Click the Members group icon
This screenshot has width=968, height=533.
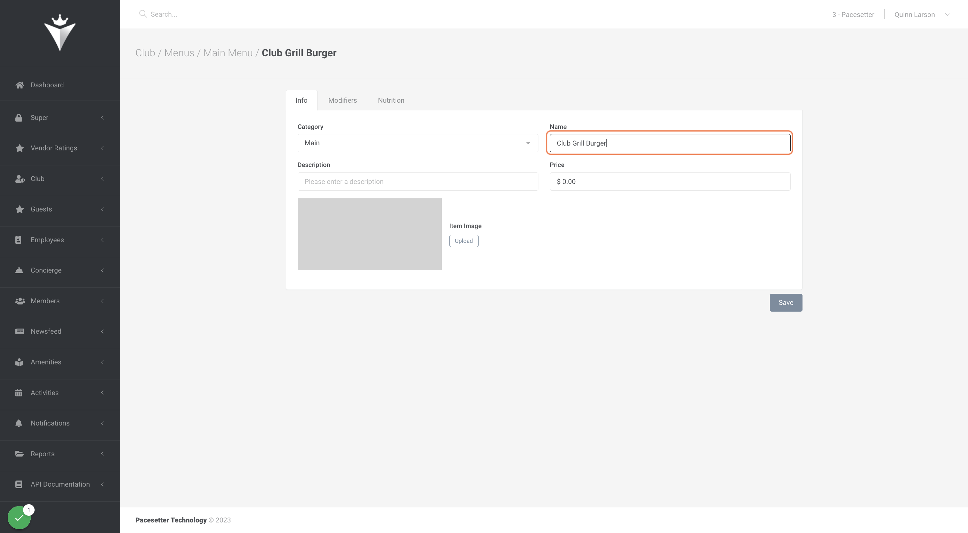20,301
